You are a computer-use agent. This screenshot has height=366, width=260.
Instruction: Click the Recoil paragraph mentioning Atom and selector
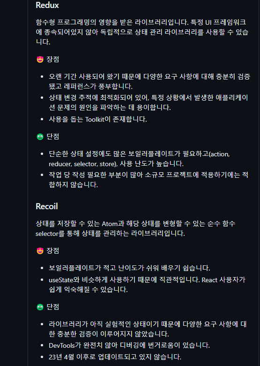point(135,228)
